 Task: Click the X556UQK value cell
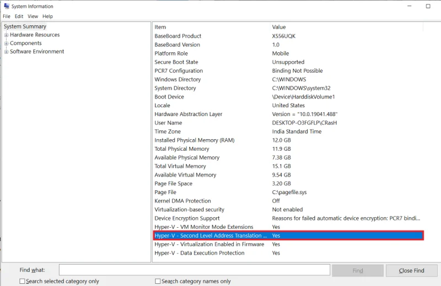(x=284, y=36)
